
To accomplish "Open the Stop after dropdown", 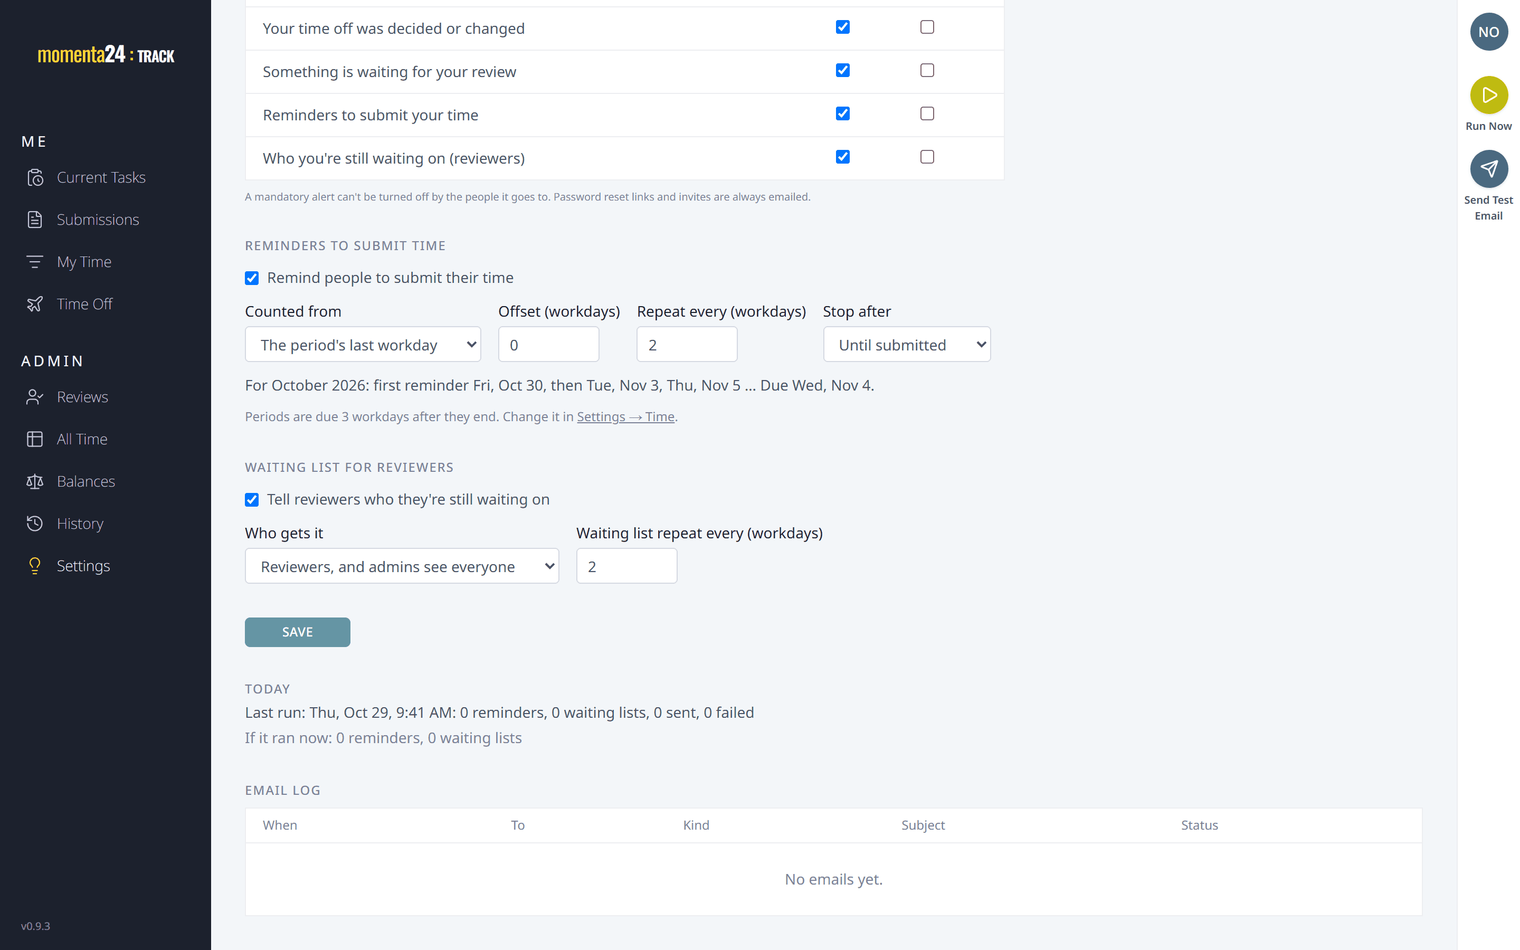I will coord(906,344).
